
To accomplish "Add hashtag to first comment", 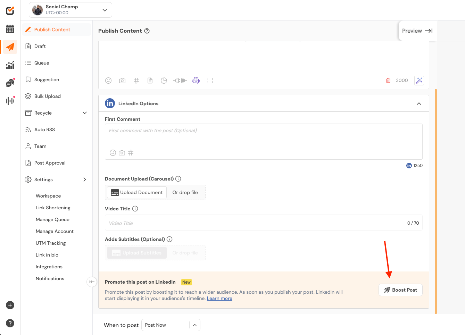I will tap(131, 153).
